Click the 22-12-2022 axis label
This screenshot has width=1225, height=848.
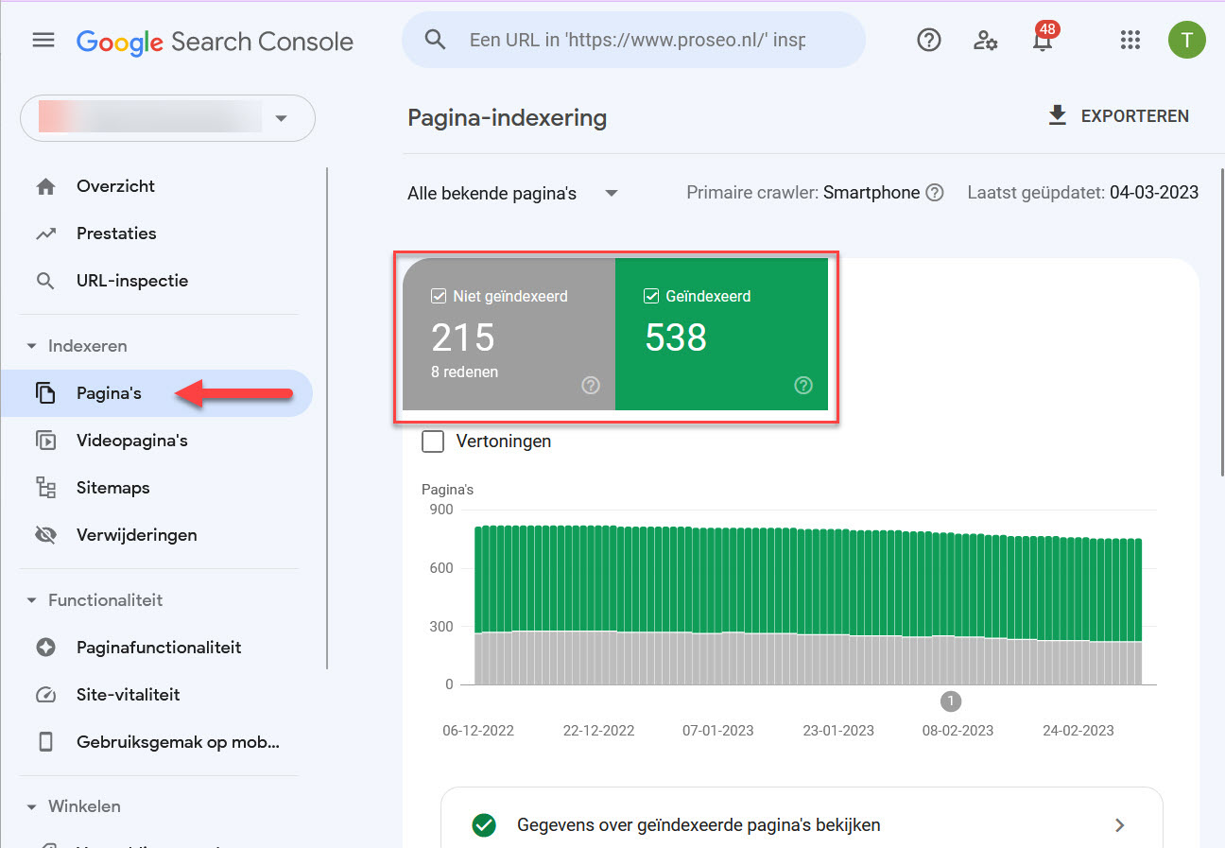[598, 731]
